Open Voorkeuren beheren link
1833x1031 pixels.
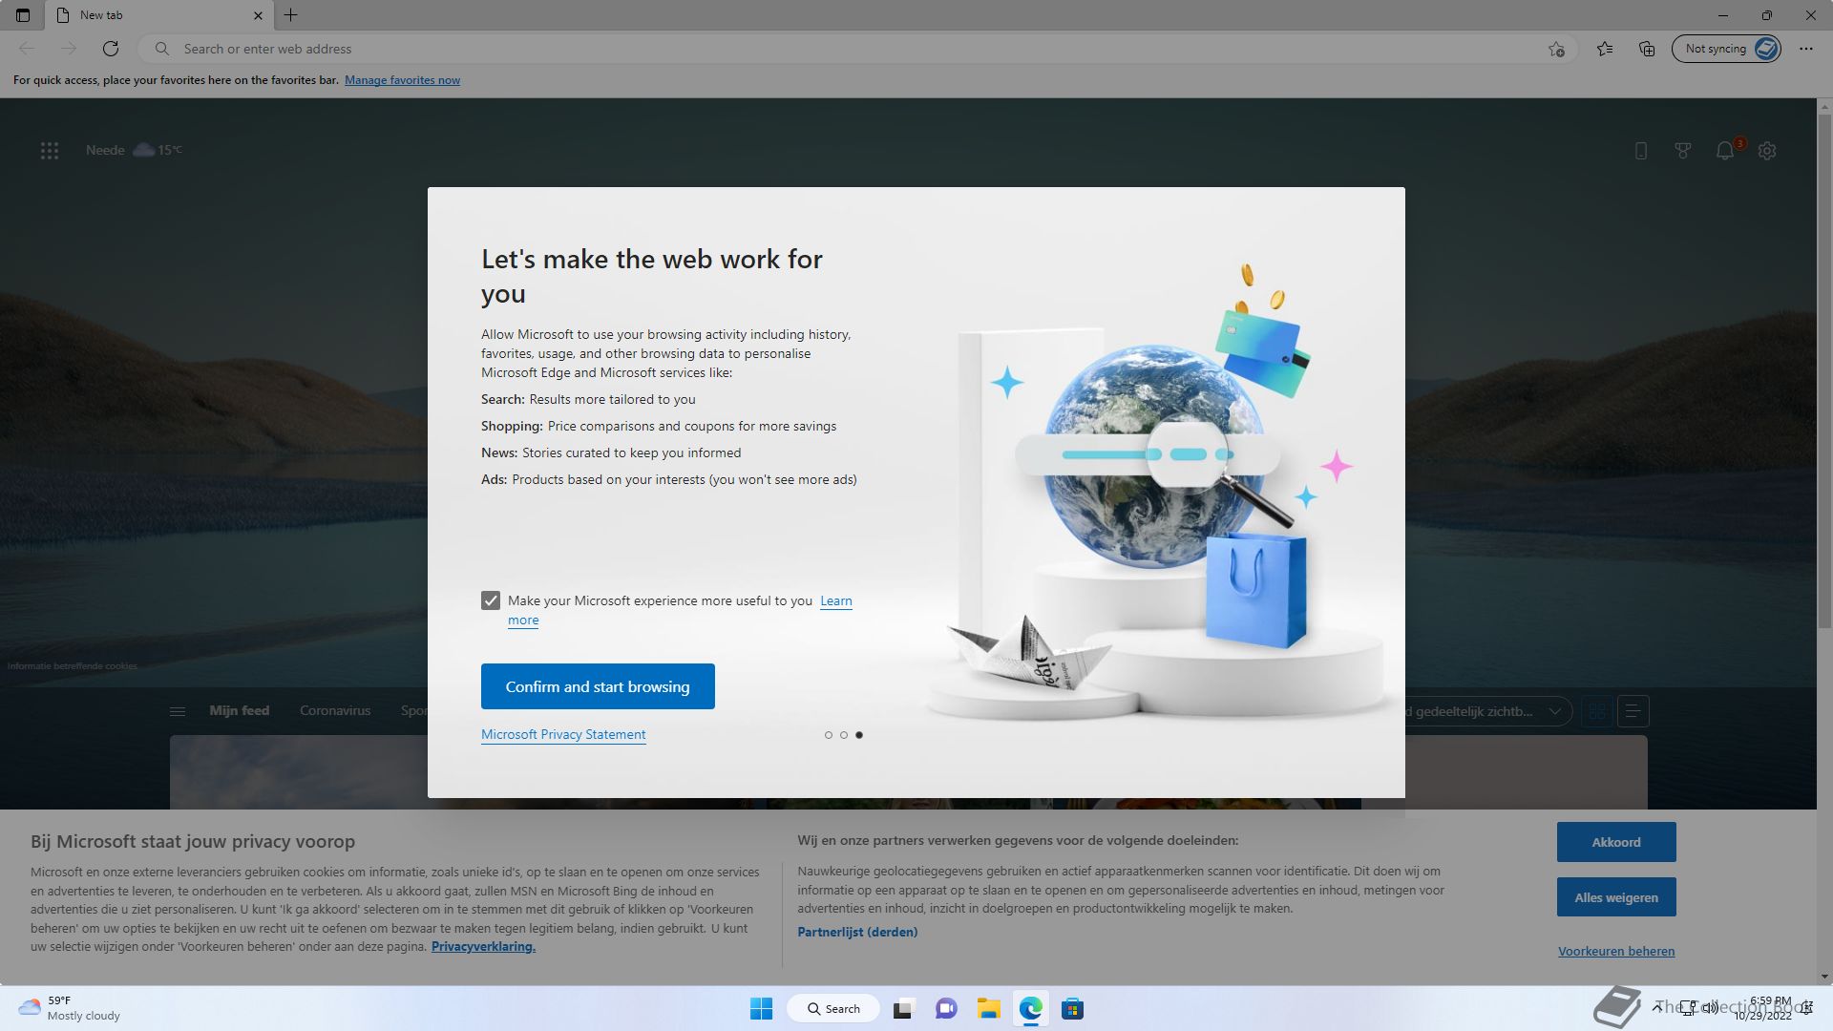[x=1616, y=952]
